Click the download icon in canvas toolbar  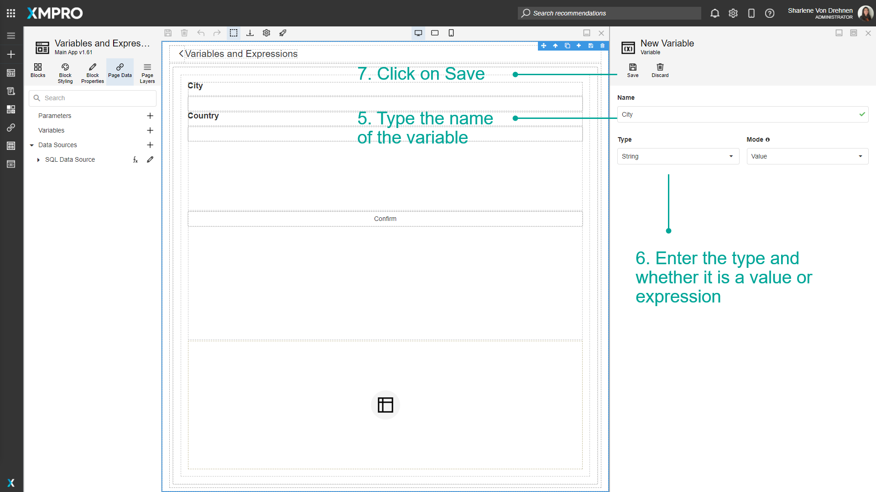point(250,33)
